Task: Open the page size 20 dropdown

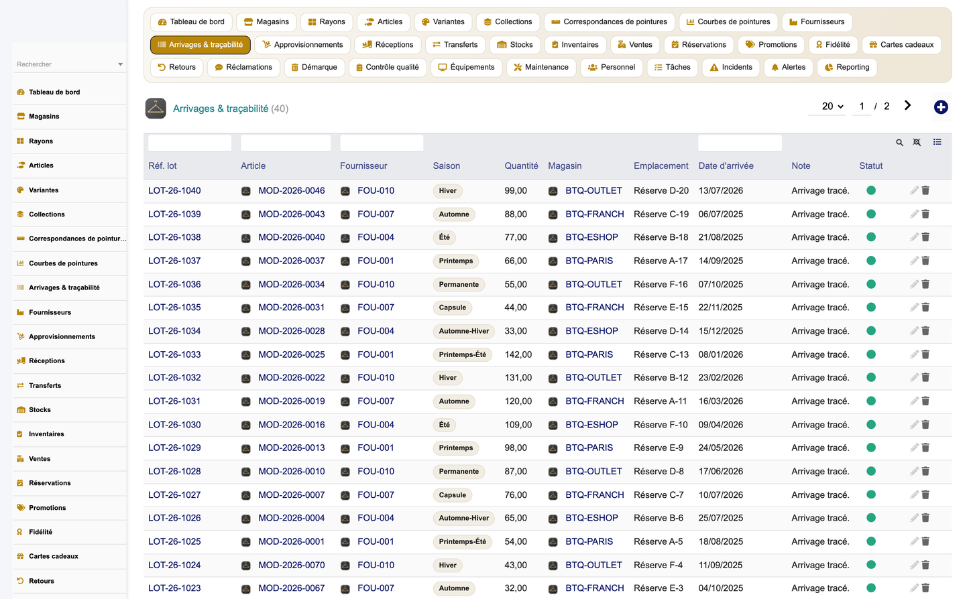Action: (x=832, y=107)
